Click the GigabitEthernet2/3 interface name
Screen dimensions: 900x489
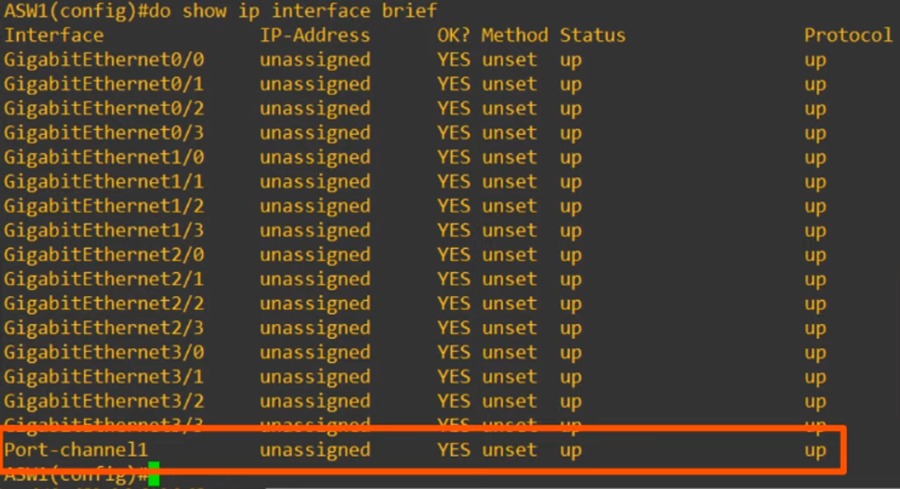click(x=104, y=328)
